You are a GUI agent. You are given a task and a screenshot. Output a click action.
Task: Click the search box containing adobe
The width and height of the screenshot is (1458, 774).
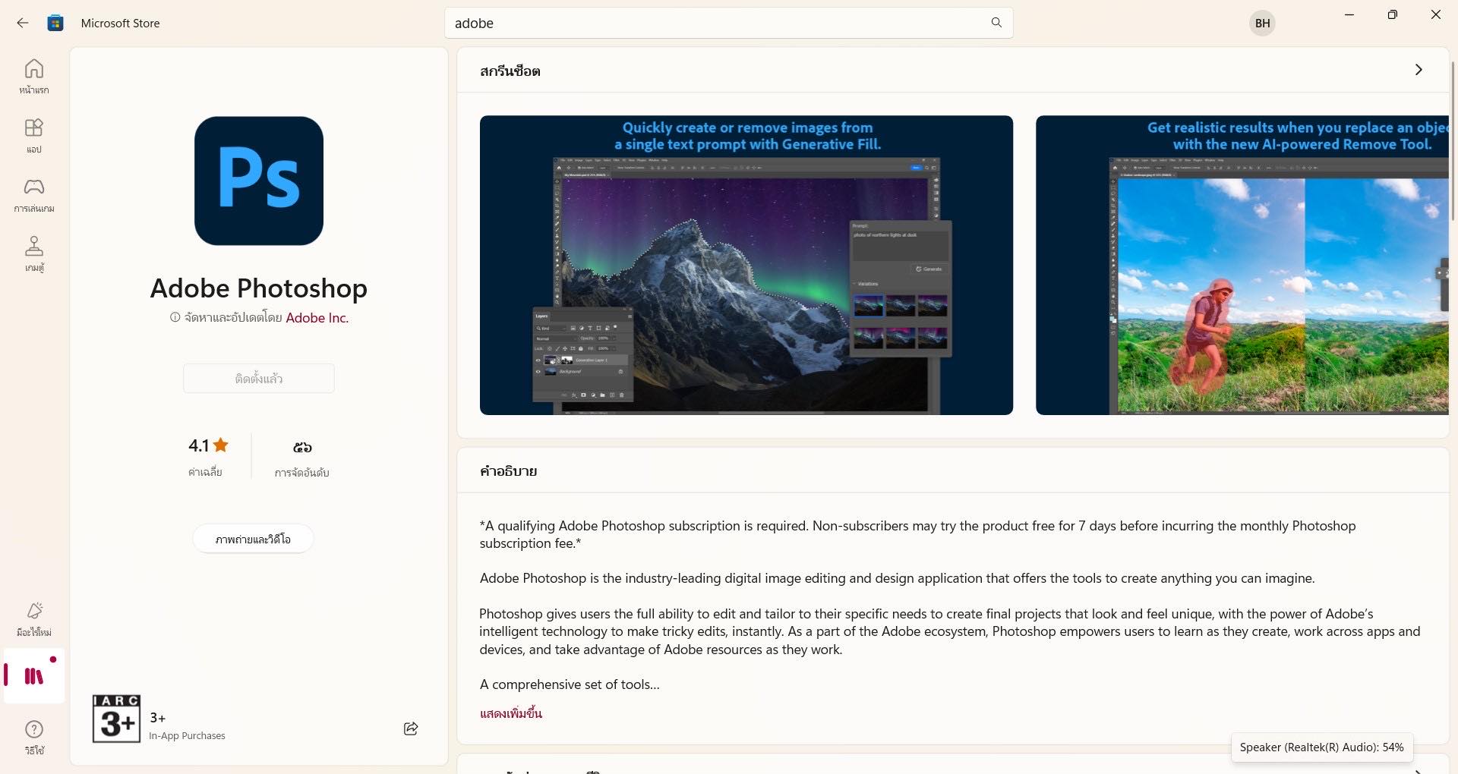click(x=728, y=23)
